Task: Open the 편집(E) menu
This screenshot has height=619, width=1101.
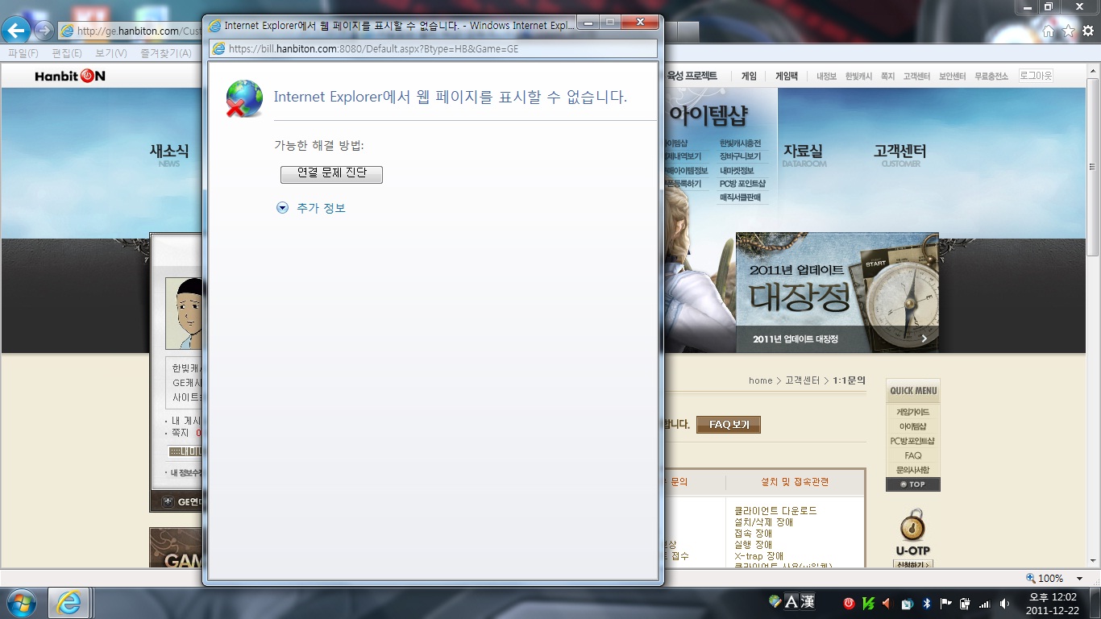Action: pyautogui.click(x=67, y=53)
